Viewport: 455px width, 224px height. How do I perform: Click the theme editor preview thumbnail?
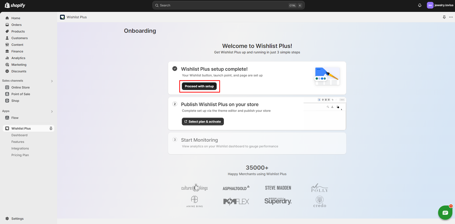[325, 114]
